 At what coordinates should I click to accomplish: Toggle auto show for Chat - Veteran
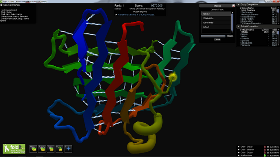point(268,150)
